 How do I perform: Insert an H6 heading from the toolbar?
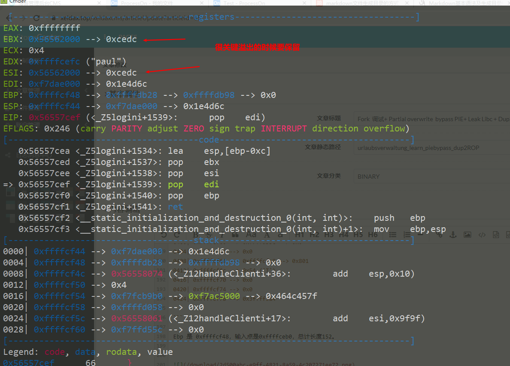[x=373, y=235]
